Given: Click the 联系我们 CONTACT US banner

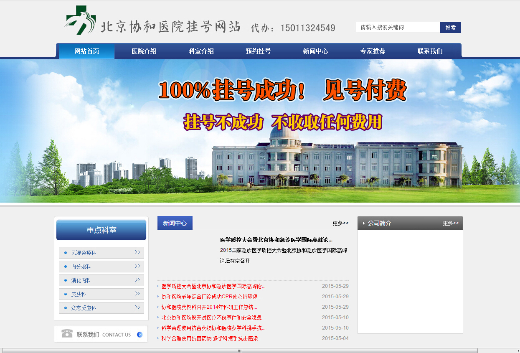Looking at the screenshot, I should pyautogui.click(x=101, y=334).
